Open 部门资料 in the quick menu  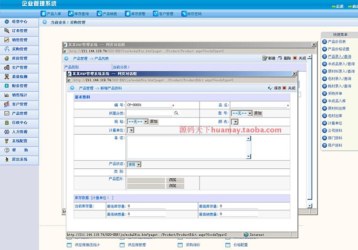tap(332, 138)
